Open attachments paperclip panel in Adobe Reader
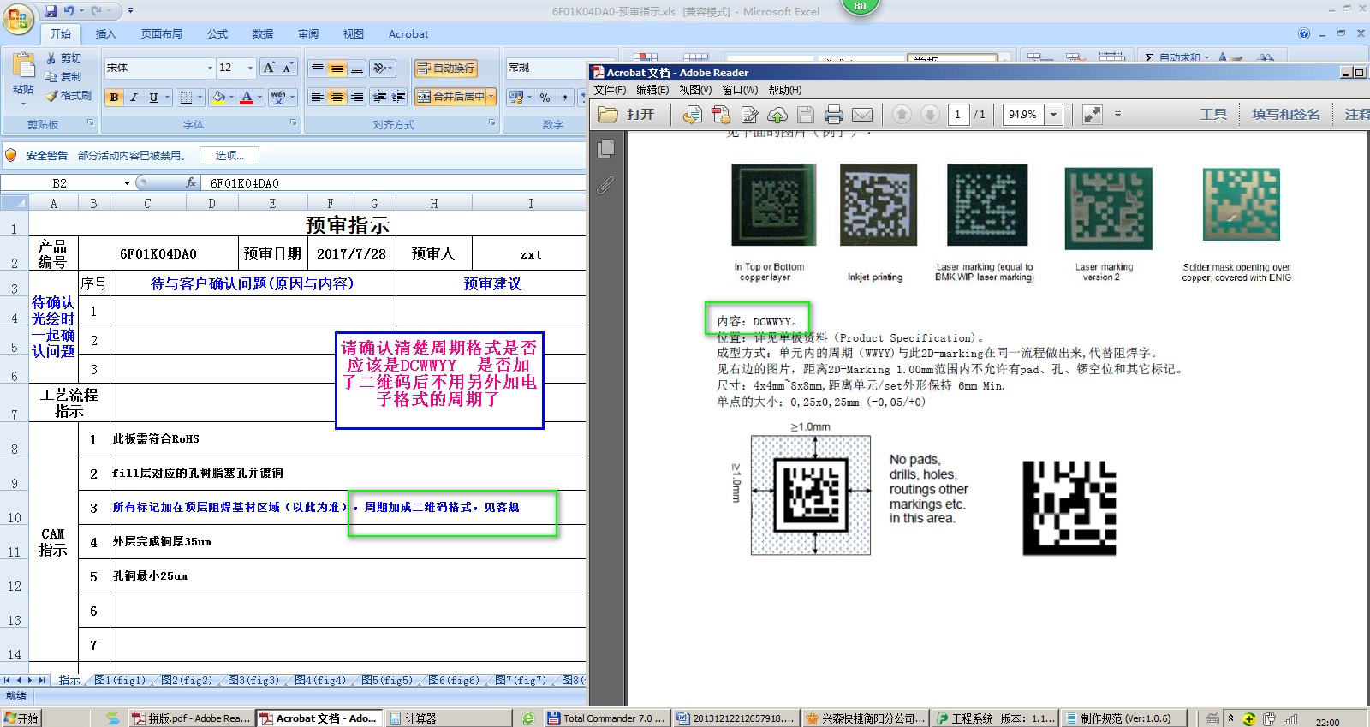1370x727 pixels. pyautogui.click(x=605, y=185)
